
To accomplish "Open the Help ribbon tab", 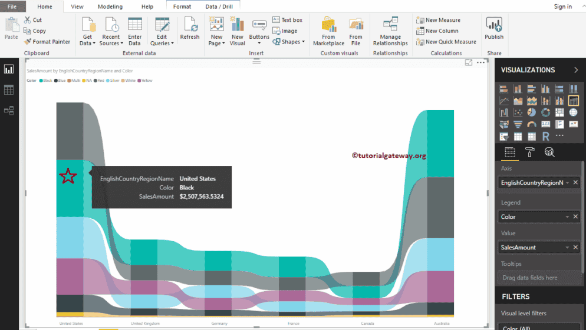I will click(x=147, y=6).
